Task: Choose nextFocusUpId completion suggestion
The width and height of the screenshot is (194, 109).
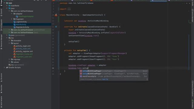Action: 114,76
